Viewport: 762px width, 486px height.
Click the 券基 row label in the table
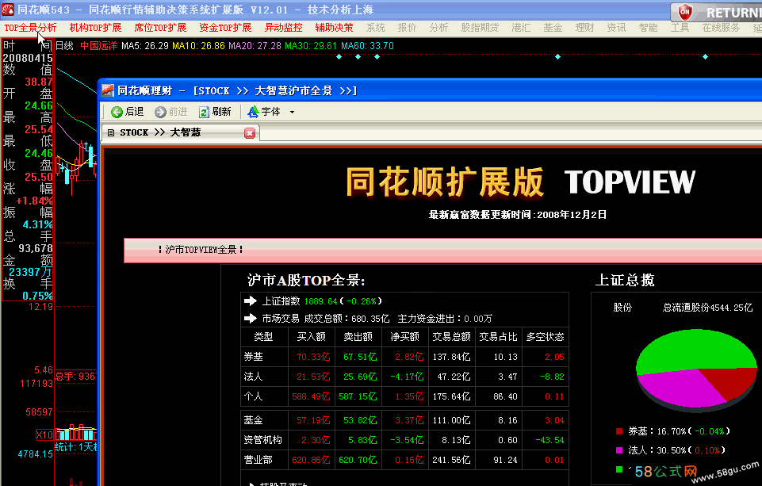253,357
